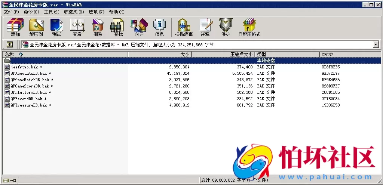The width and height of the screenshot is (383, 185).
Task: Click the parent folder ".." row
Action: coord(13,61)
